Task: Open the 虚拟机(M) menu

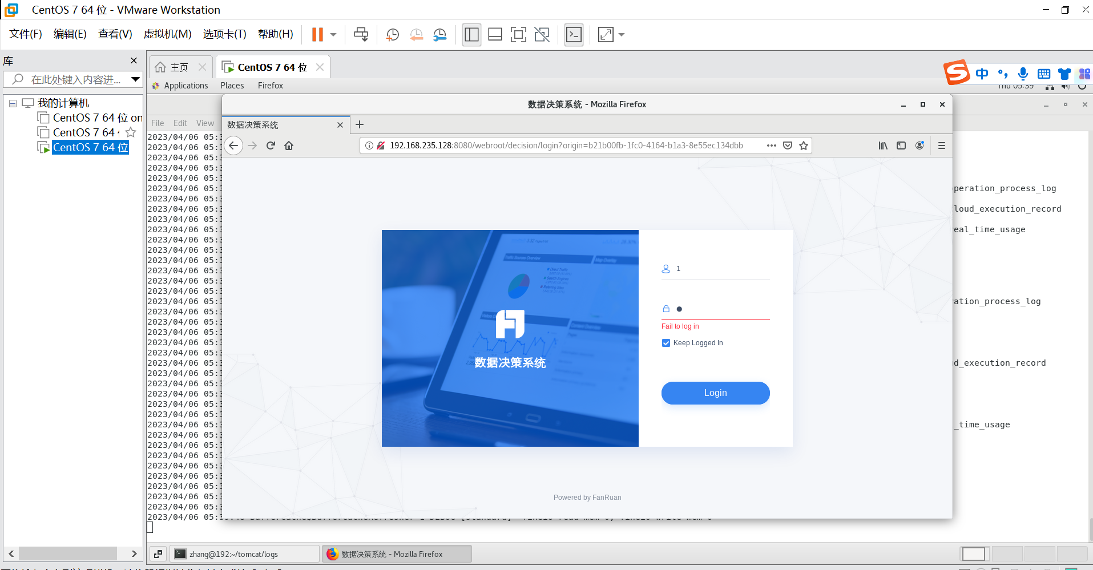Action: pos(167,34)
